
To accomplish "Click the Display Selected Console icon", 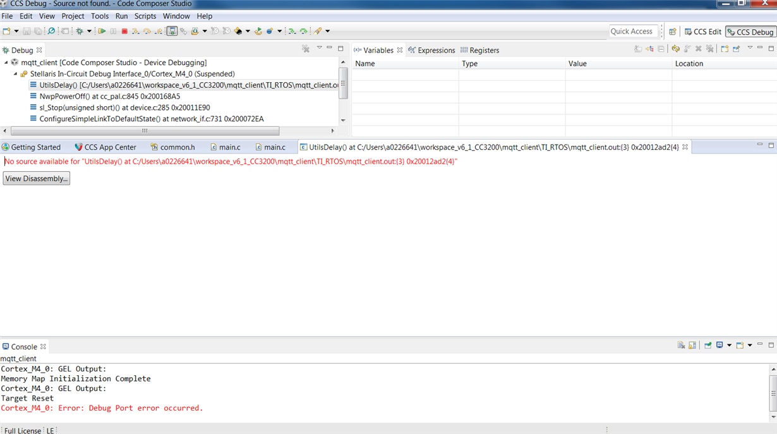I will pos(720,346).
